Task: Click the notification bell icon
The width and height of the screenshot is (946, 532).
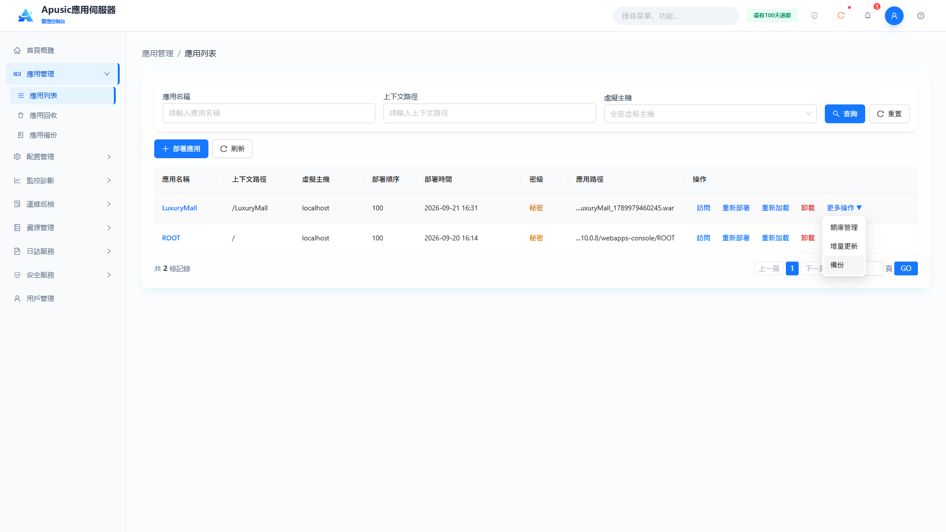Action: [867, 16]
